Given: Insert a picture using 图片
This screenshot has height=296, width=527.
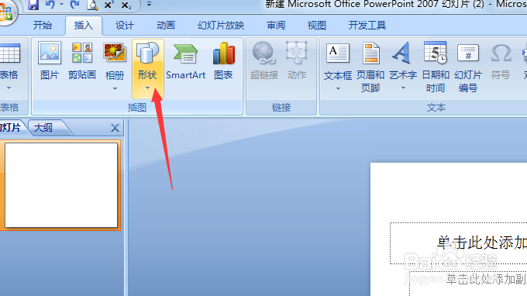Looking at the screenshot, I should (50, 60).
